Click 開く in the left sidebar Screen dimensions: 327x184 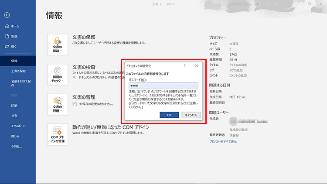[14, 46]
